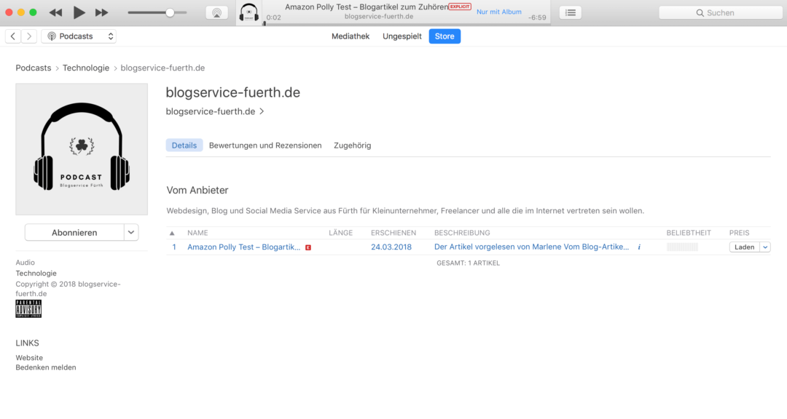Click the podcast artwork thumbnail
Image resolution: width=787 pixels, height=419 pixels.
(82, 148)
